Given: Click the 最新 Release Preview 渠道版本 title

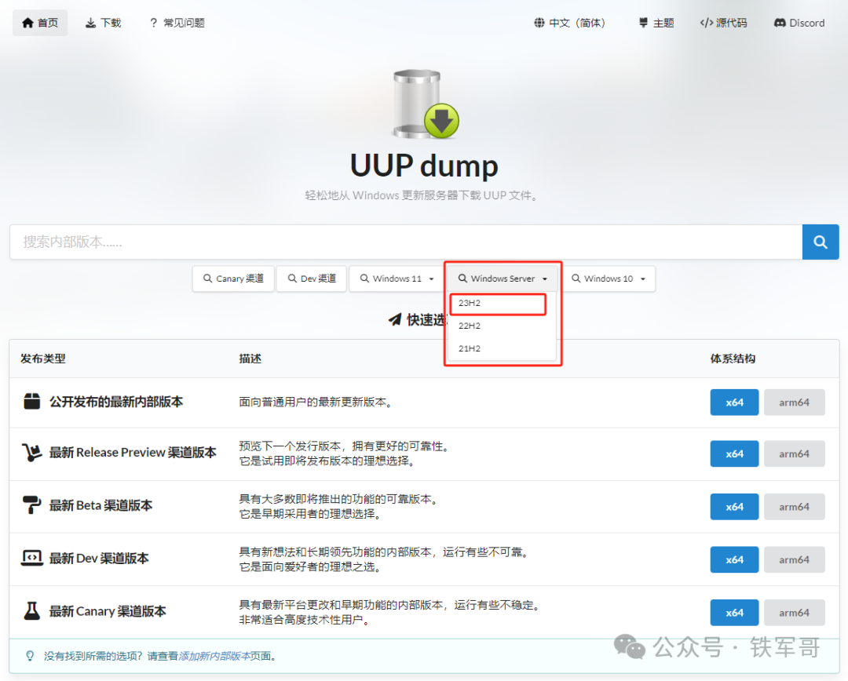Looking at the screenshot, I should pos(133,453).
